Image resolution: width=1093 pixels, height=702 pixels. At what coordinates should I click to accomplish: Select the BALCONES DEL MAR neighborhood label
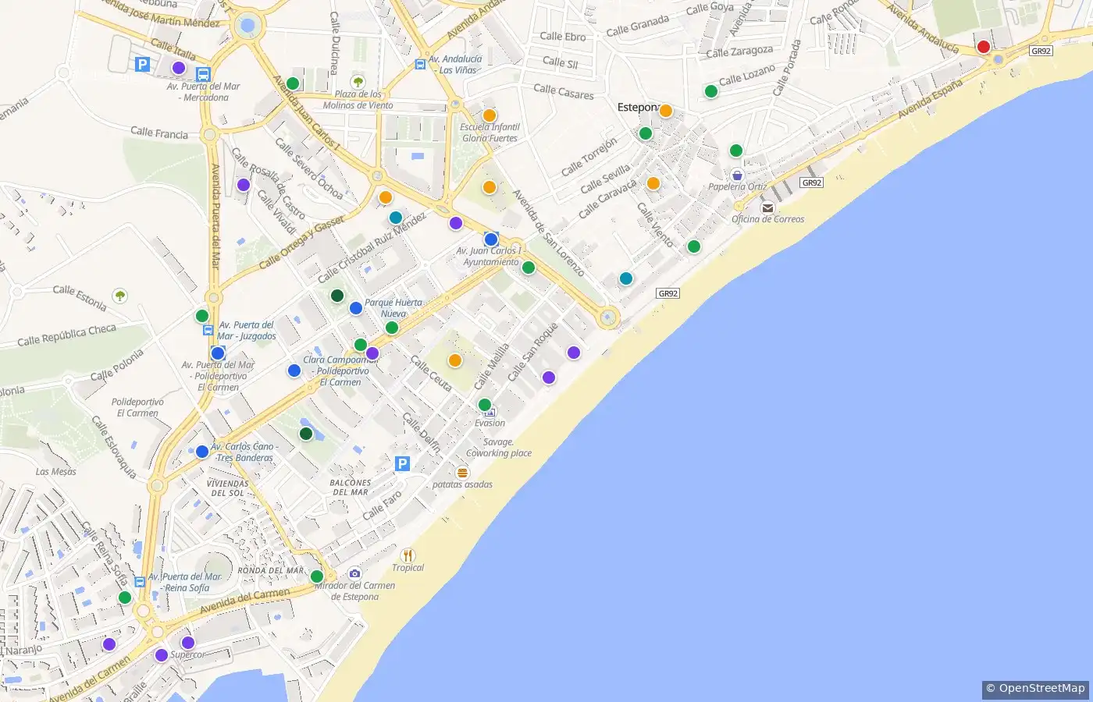349,487
